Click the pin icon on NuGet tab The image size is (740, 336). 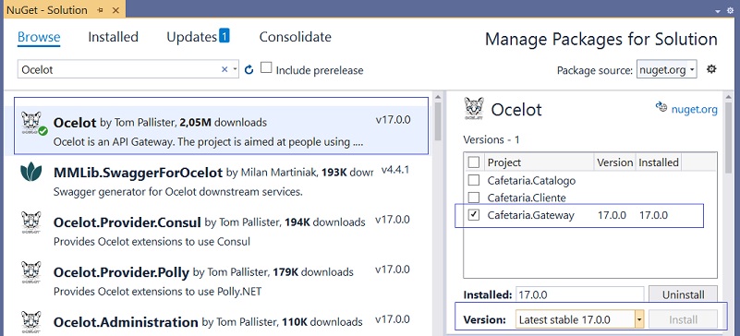click(x=100, y=10)
